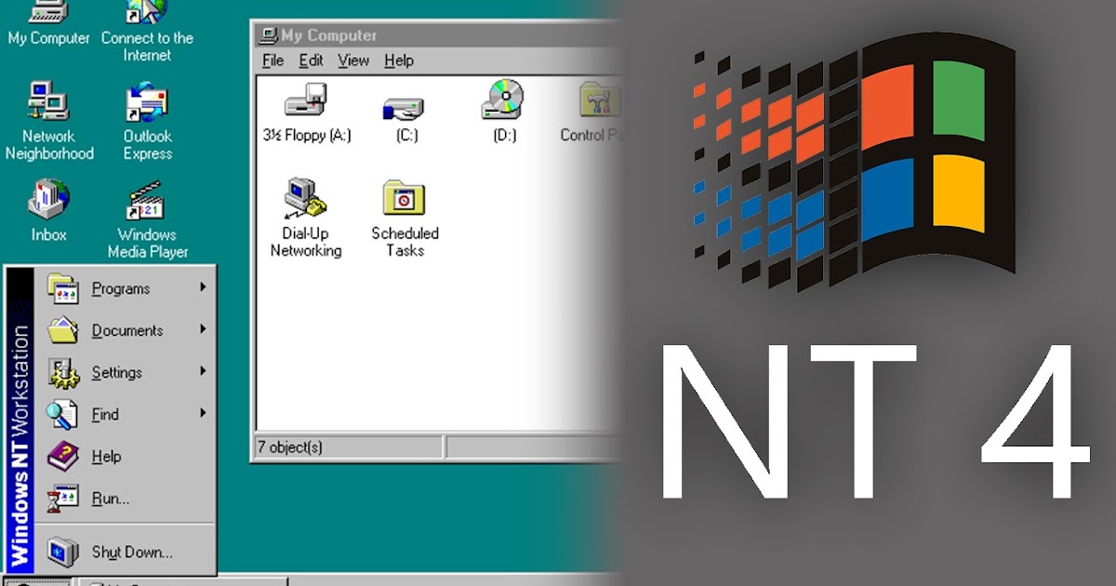Open the Help menu in My Computer
Screen dimensions: 1116x586
click(398, 60)
